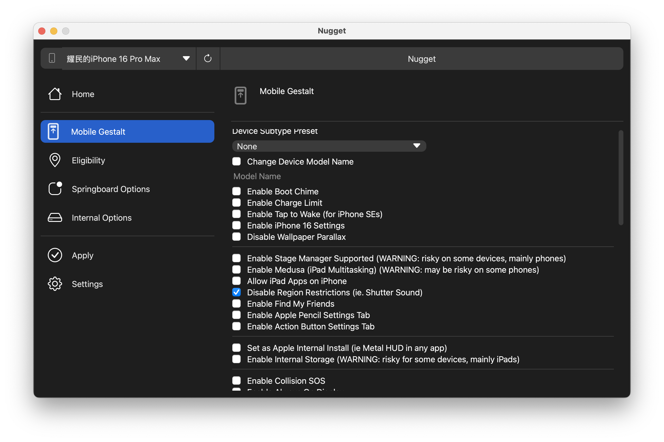Toggle Enable Charge Limit
This screenshot has width=664, height=442.
pyautogui.click(x=236, y=202)
